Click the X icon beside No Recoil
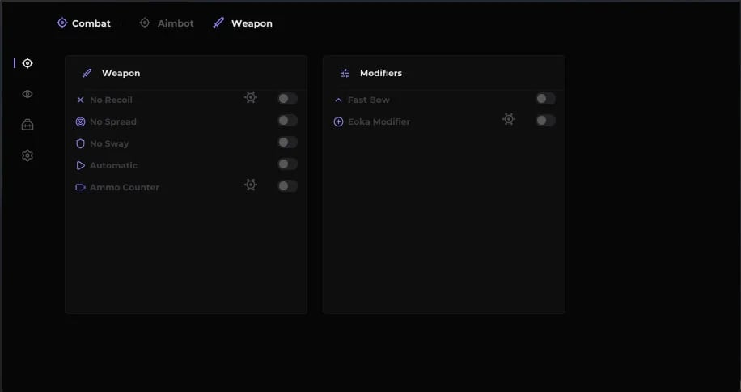The image size is (741, 392). 80,100
